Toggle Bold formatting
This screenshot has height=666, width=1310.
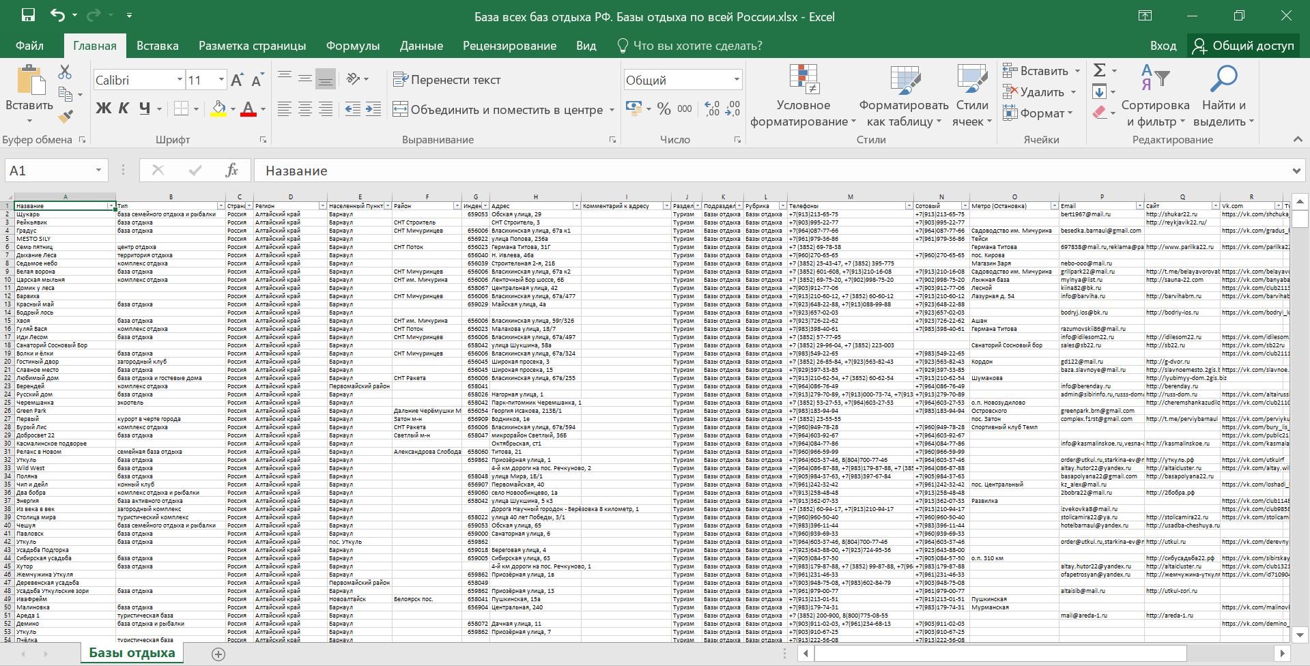(103, 108)
